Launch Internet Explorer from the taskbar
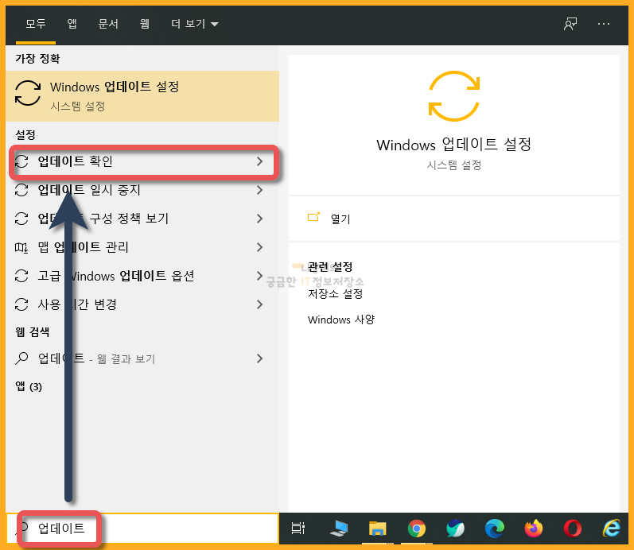 pos(612,529)
